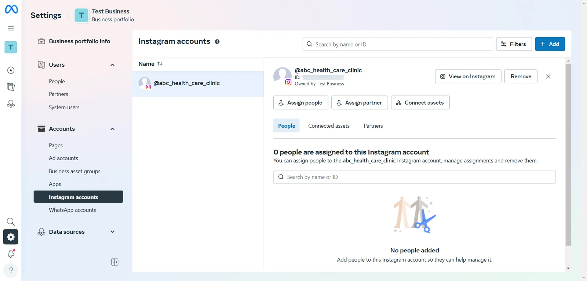
Task: Open the hamburger menu in left rail
Action: 11,28
